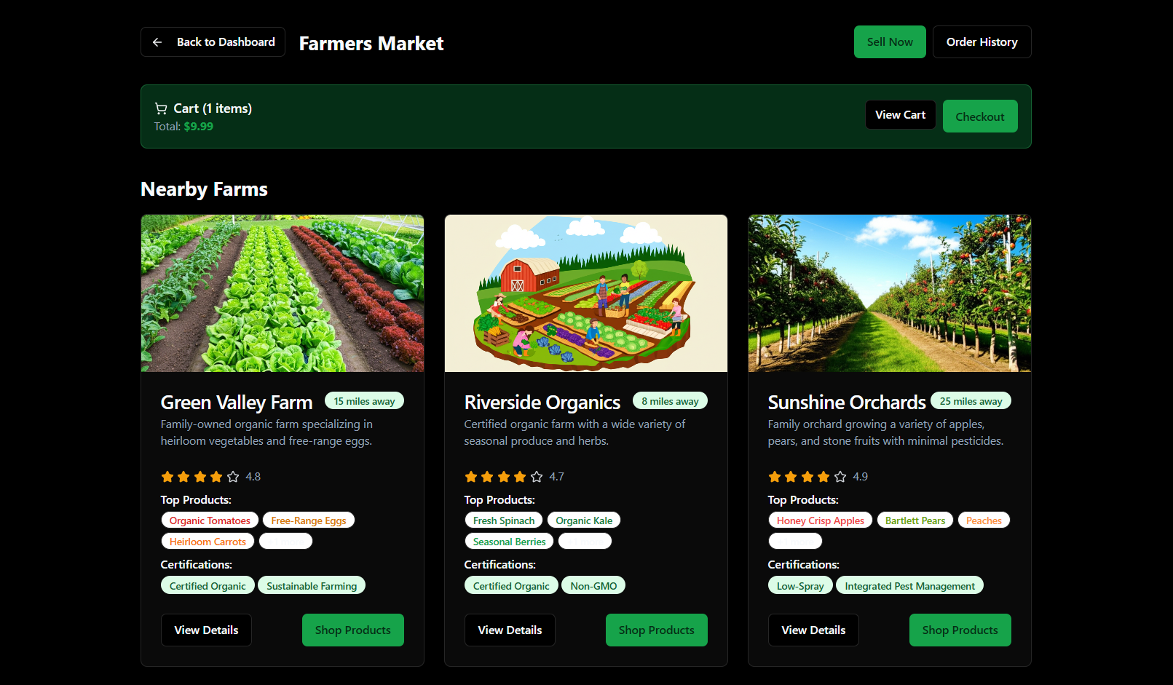Click the shopping cart icon

click(x=161, y=108)
